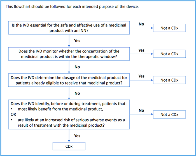Image resolution: width=196 pixels, height=156 pixels.
Task: Select the therapeutic window concentration question box
Action: pyautogui.click(x=69, y=54)
